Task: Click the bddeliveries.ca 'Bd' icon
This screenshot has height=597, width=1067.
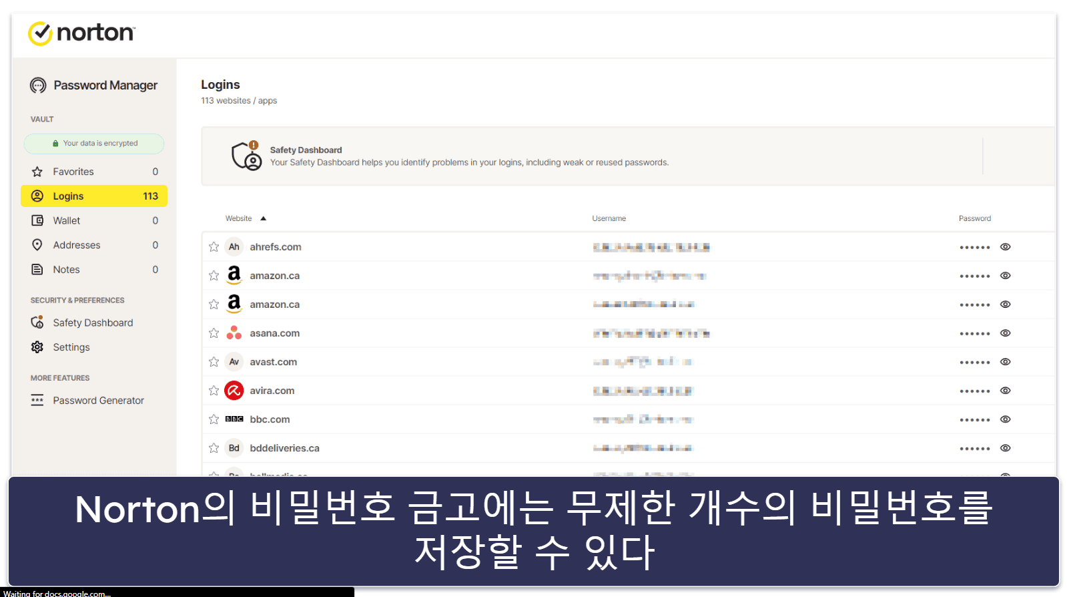Action: tap(234, 448)
